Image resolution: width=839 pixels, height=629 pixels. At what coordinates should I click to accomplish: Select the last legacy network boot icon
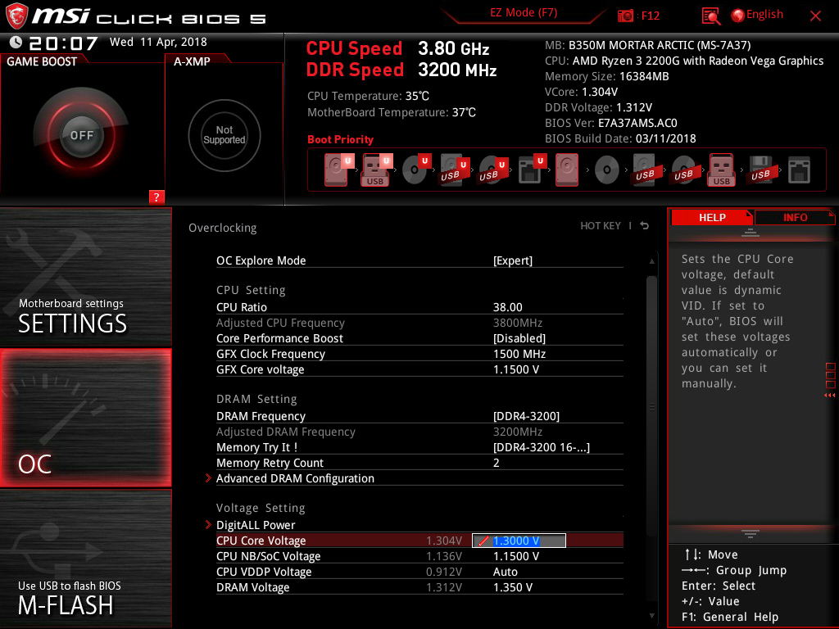[x=799, y=170]
